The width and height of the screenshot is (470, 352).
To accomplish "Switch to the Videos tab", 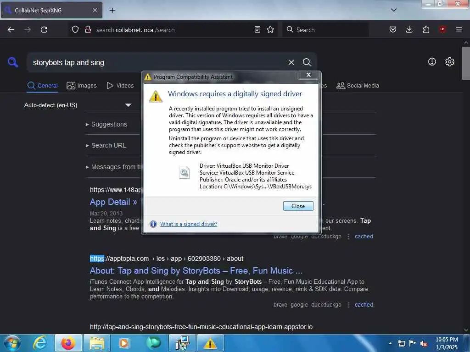I will (120, 86).
